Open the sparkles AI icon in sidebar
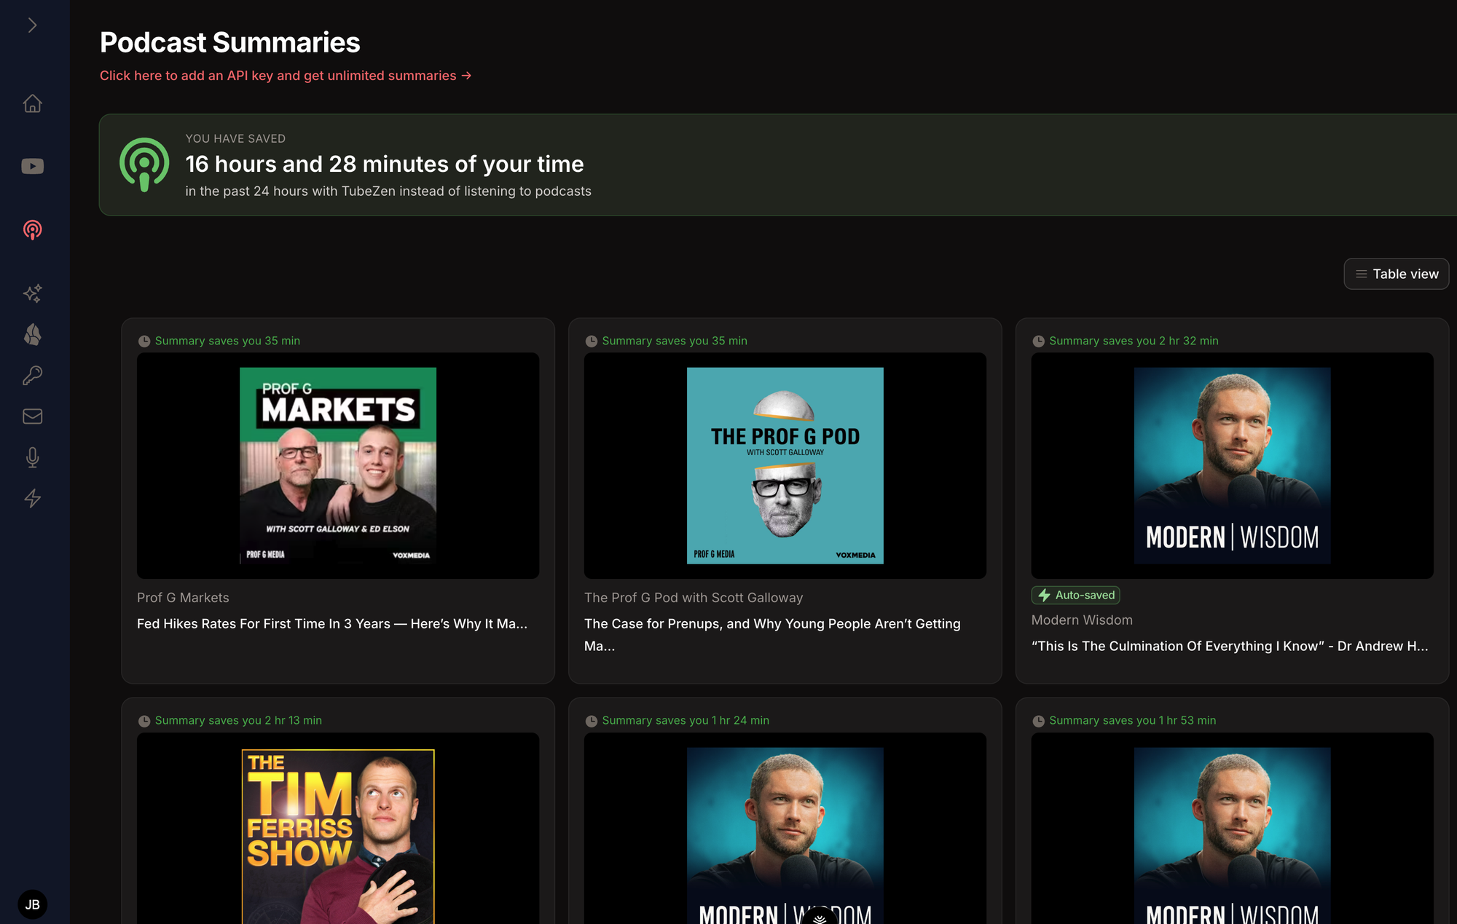Image resolution: width=1457 pixels, height=924 pixels. 32,293
